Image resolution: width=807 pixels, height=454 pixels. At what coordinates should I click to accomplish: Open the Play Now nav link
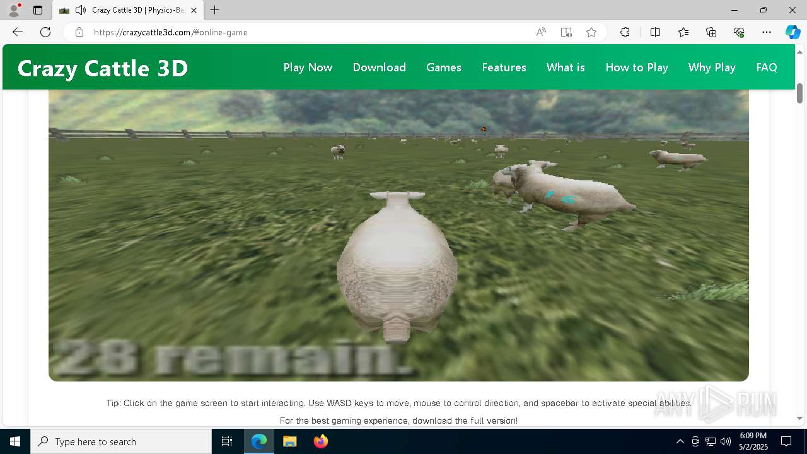pos(308,67)
